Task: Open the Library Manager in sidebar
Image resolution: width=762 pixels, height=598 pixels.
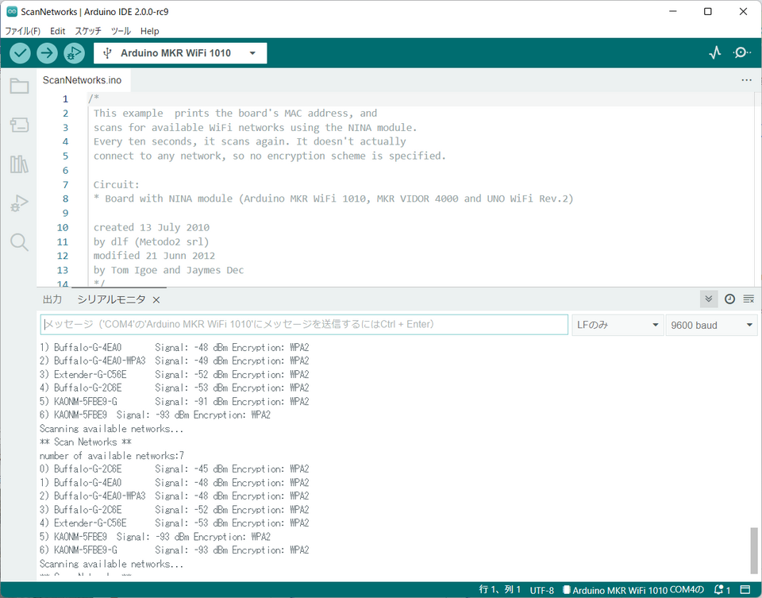Action: pyautogui.click(x=19, y=164)
